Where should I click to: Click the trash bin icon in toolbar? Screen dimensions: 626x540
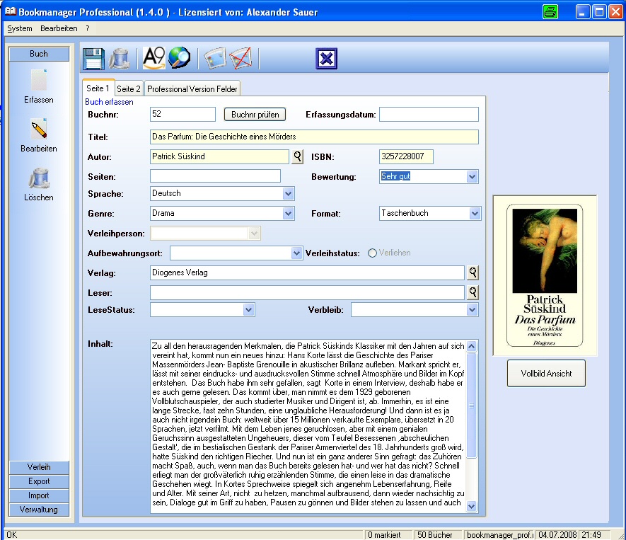click(119, 58)
